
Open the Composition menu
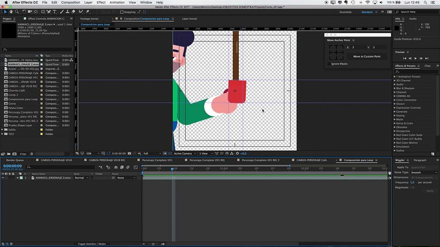(x=70, y=2)
